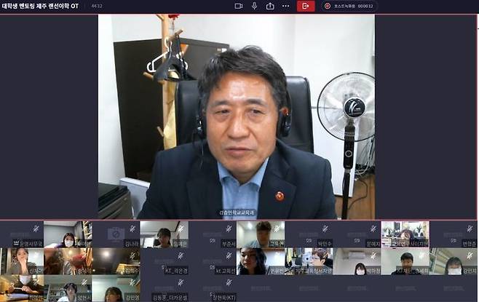Click the recording timer 00:00:12

point(365,6)
